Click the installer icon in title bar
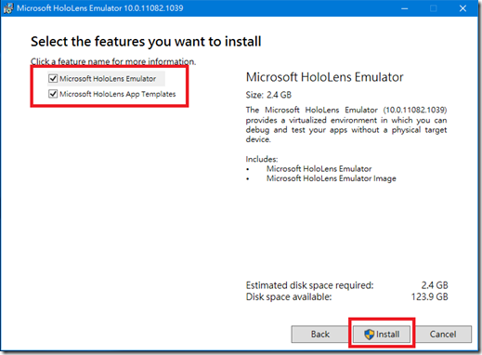 [8, 8]
